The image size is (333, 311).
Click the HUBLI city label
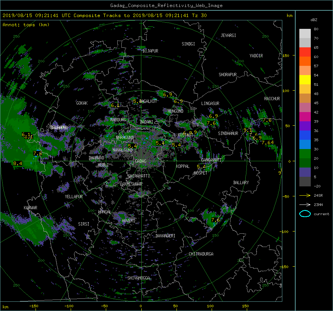tap(103, 165)
